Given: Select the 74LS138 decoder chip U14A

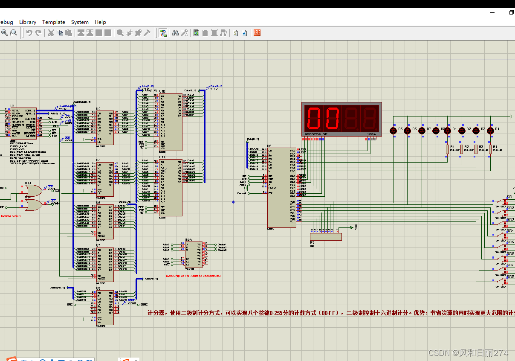Looking at the screenshot, I should click(x=193, y=255).
